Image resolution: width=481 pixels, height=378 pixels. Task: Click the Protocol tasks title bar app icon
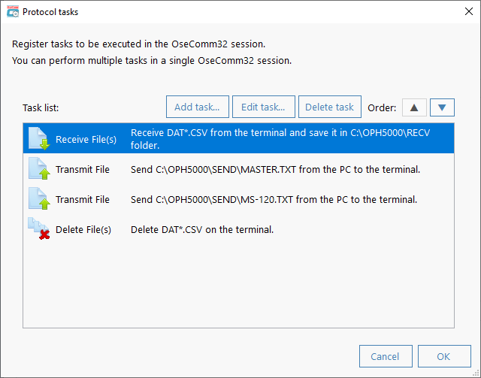pyautogui.click(x=13, y=12)
